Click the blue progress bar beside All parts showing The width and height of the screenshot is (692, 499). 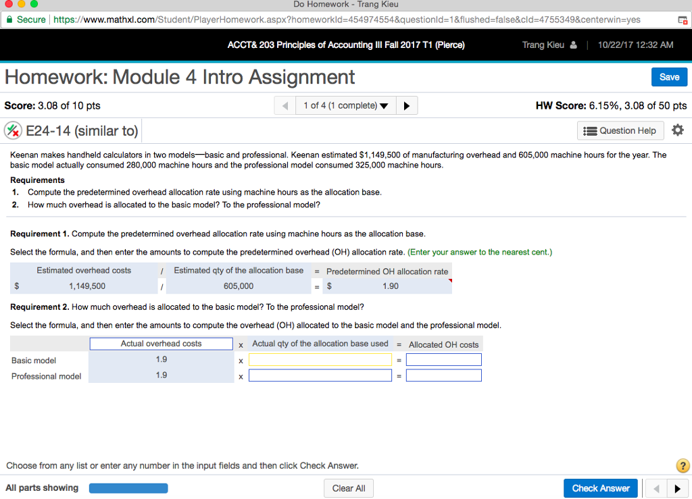[x=128, y=488]
